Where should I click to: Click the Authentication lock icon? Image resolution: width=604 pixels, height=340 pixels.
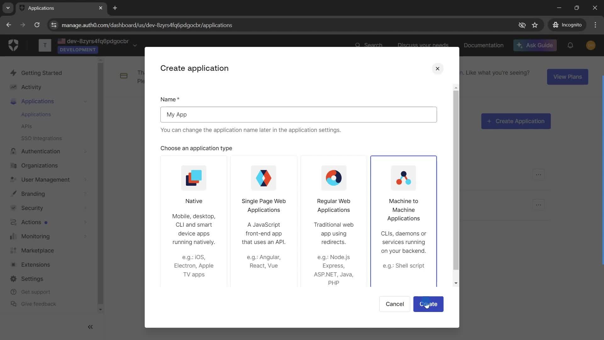[x=13, y=151]
